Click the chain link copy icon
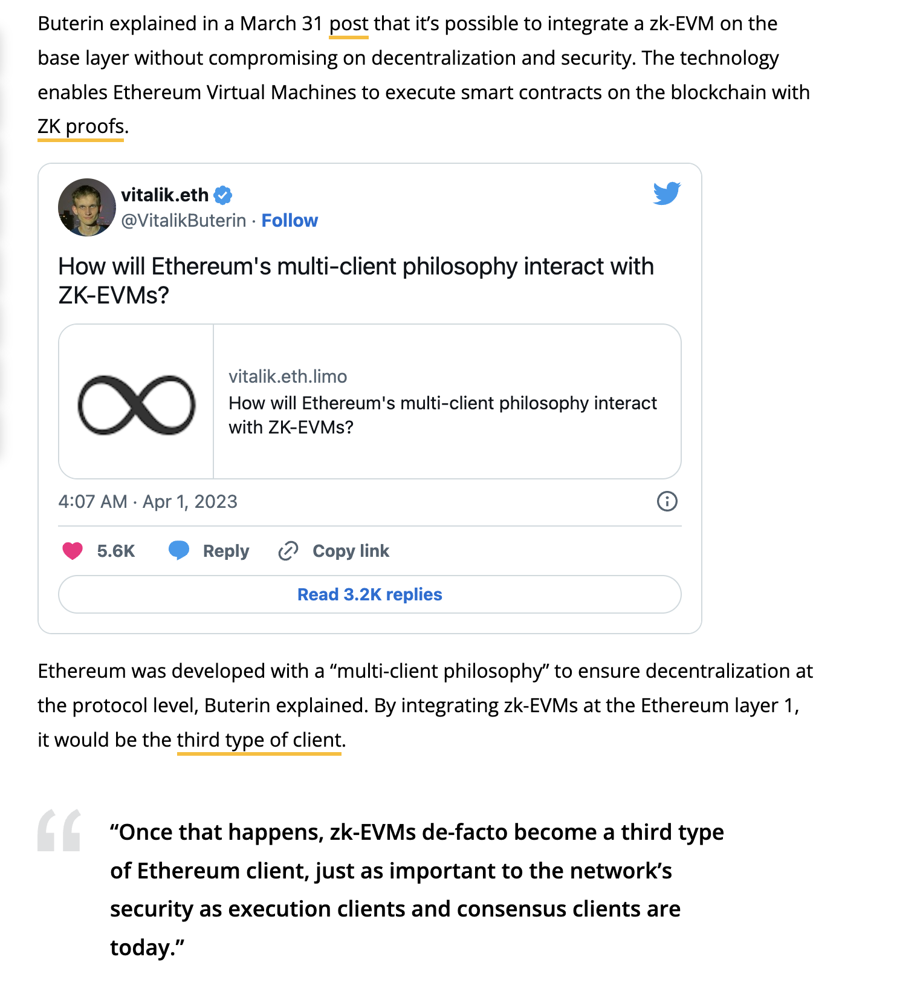897x1000 pixels. 288,551
